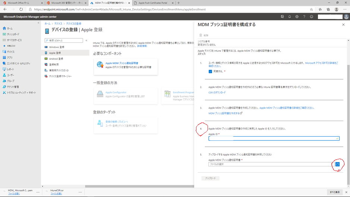Click the browser back arrow
Screen dimensions: 350x197
[5, 9]
